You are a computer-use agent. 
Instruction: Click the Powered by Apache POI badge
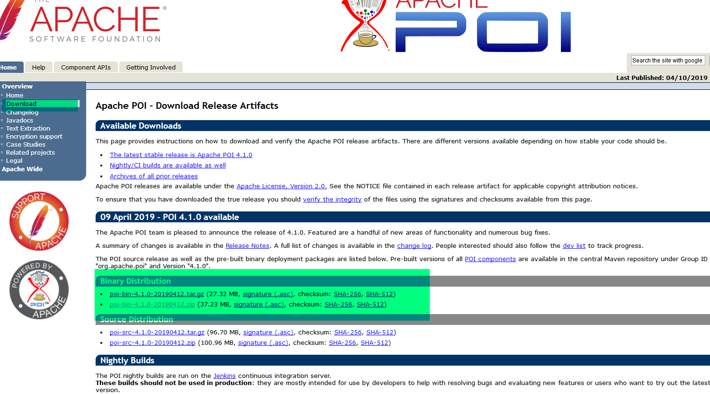click(39, 289)
